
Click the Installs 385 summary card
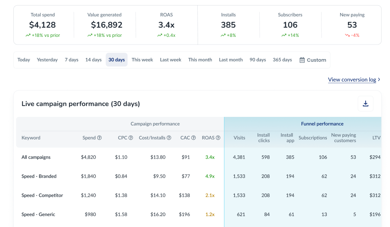coord(228,25)
